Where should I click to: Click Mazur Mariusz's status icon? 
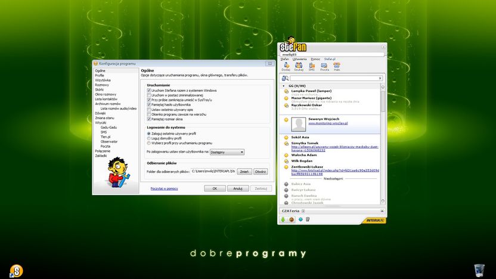pyautogui.click(x=286, y=98)
